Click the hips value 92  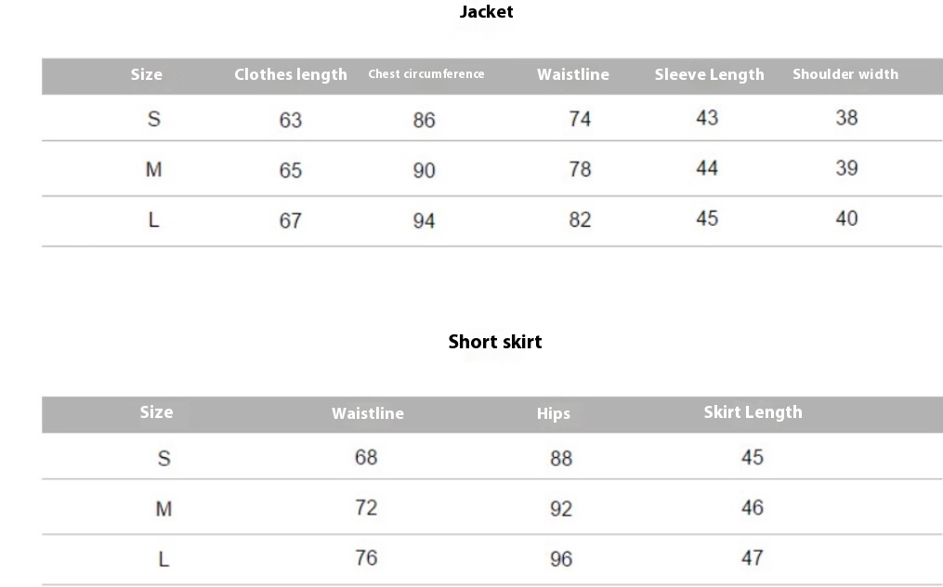click(560, 509)
